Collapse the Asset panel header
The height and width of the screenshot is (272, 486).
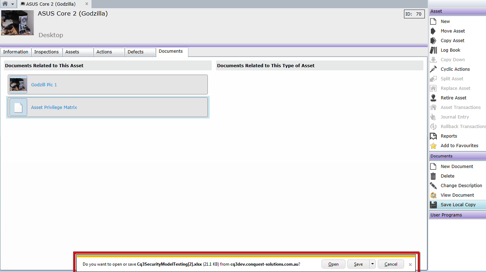pos(457,11)
